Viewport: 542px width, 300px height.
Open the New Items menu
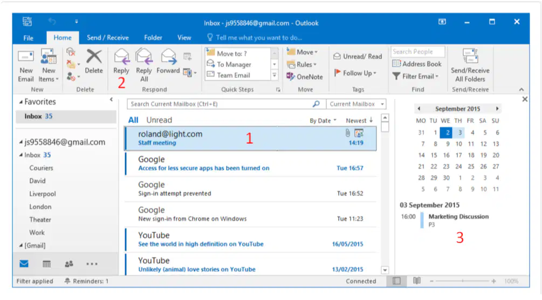click(49, 66)
